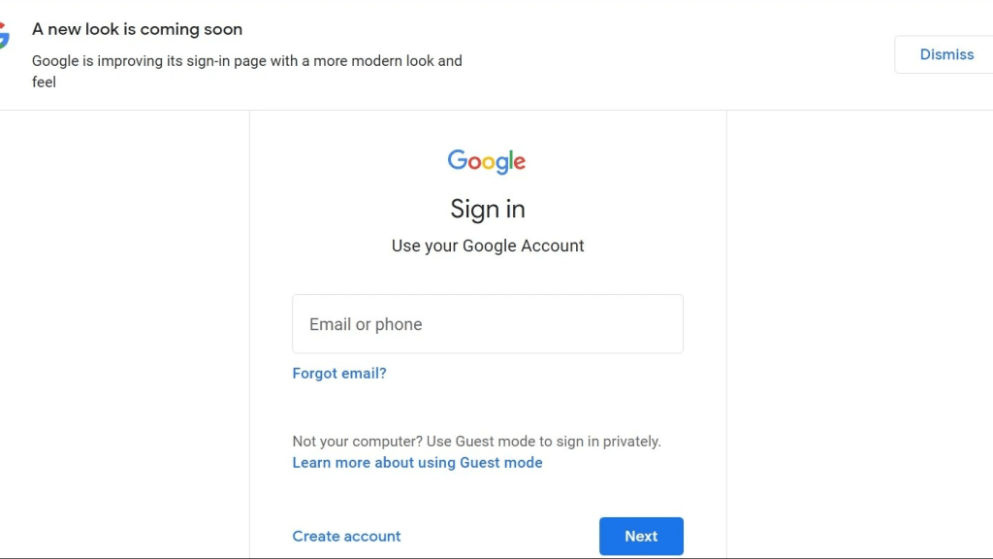The image size is (993, 559).
Task: Click the 'Google is improving its sign-in page' text
Action: tap(246, 60)
